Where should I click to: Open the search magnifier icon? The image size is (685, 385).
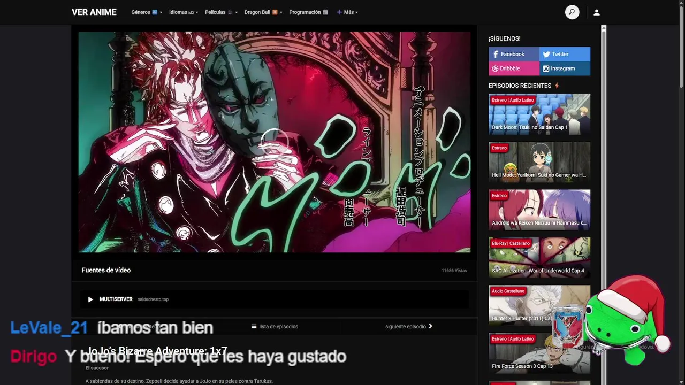(x=572, y=12)
